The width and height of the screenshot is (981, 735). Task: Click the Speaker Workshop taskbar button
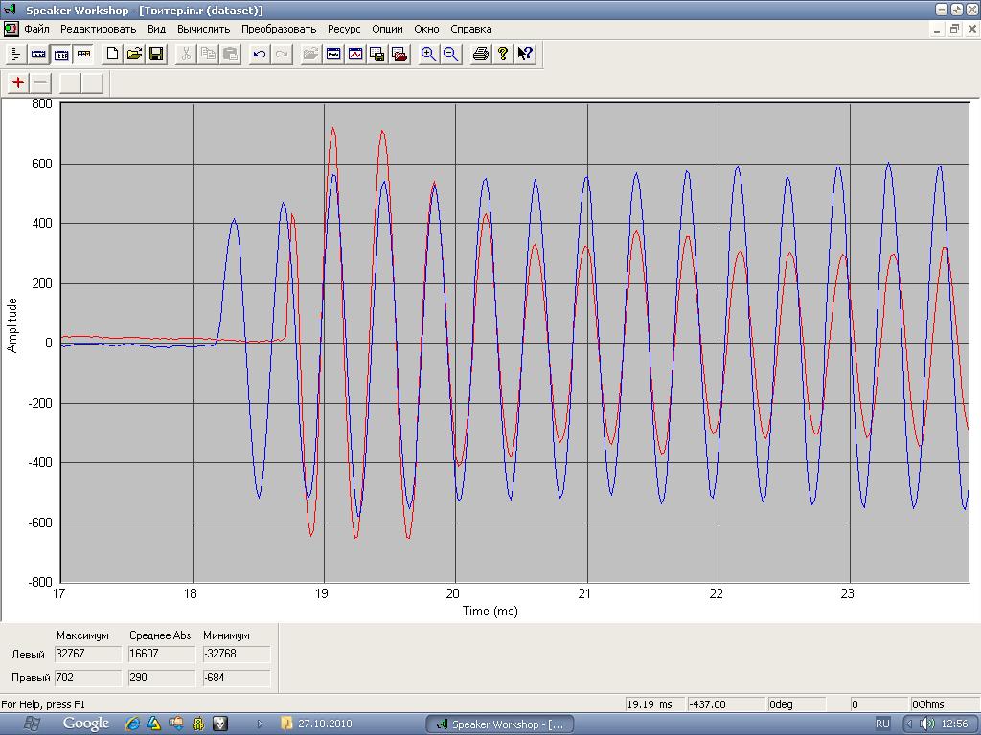[x=501, y=724]
